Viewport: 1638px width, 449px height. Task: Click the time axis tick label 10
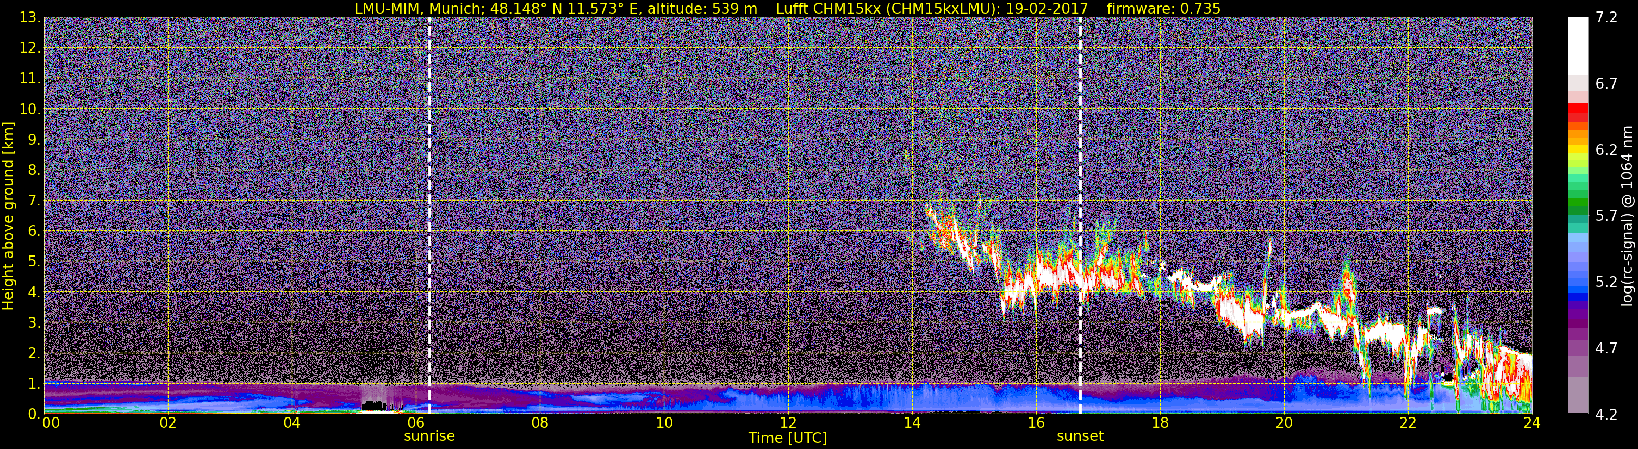(664, 423)
